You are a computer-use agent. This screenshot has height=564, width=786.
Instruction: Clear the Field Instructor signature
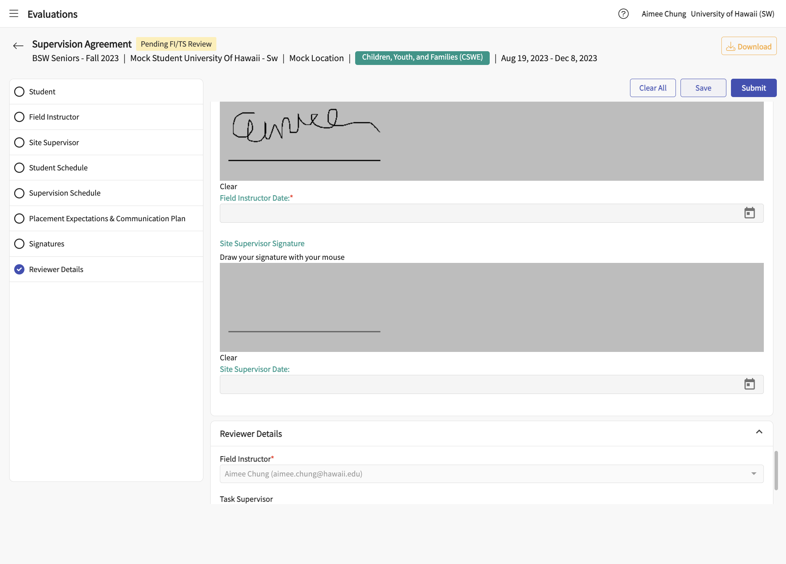pyautogui.click(x=228, y=186)
